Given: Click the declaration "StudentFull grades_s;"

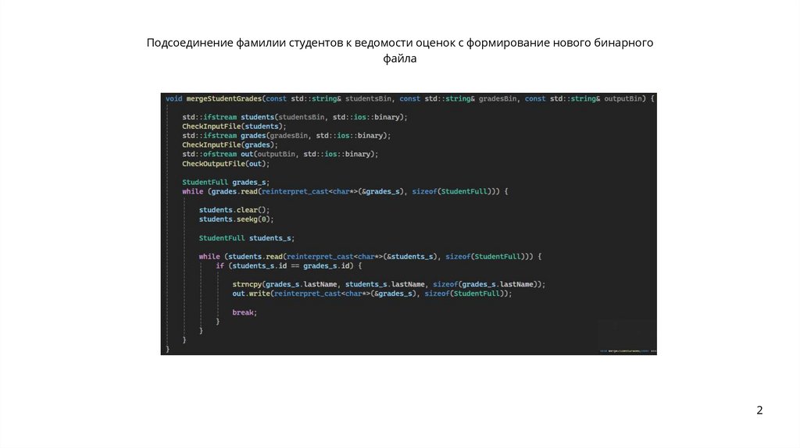Looking at the screenshot, I should 226,182.
